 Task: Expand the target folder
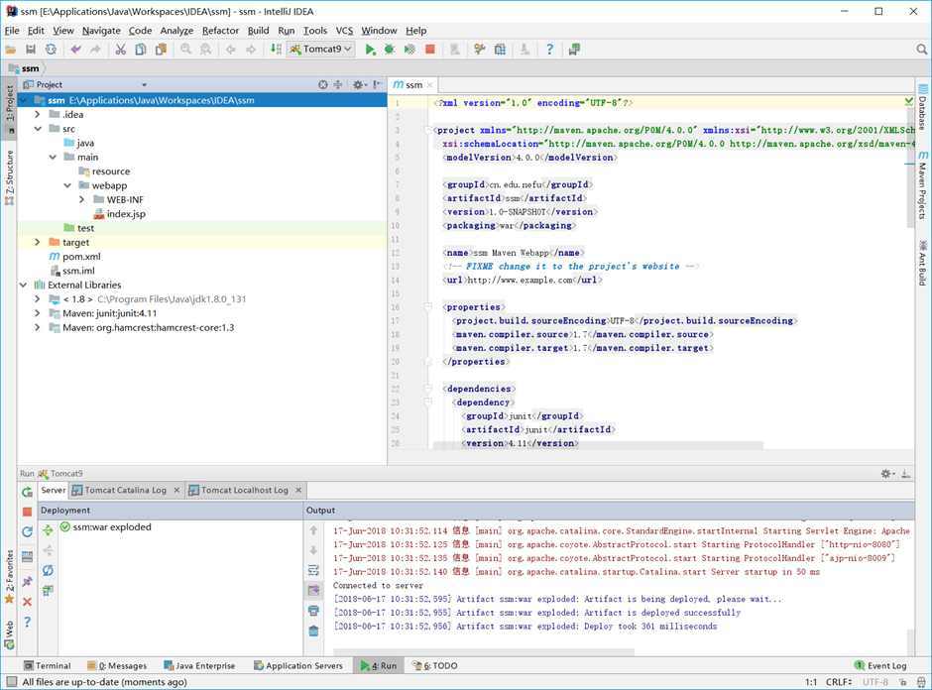pyautogui.click(x=38, y=242)
